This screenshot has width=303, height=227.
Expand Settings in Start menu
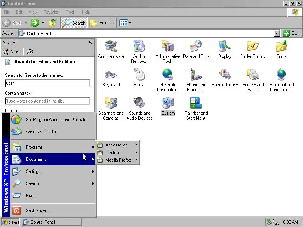tap(53, 171)
